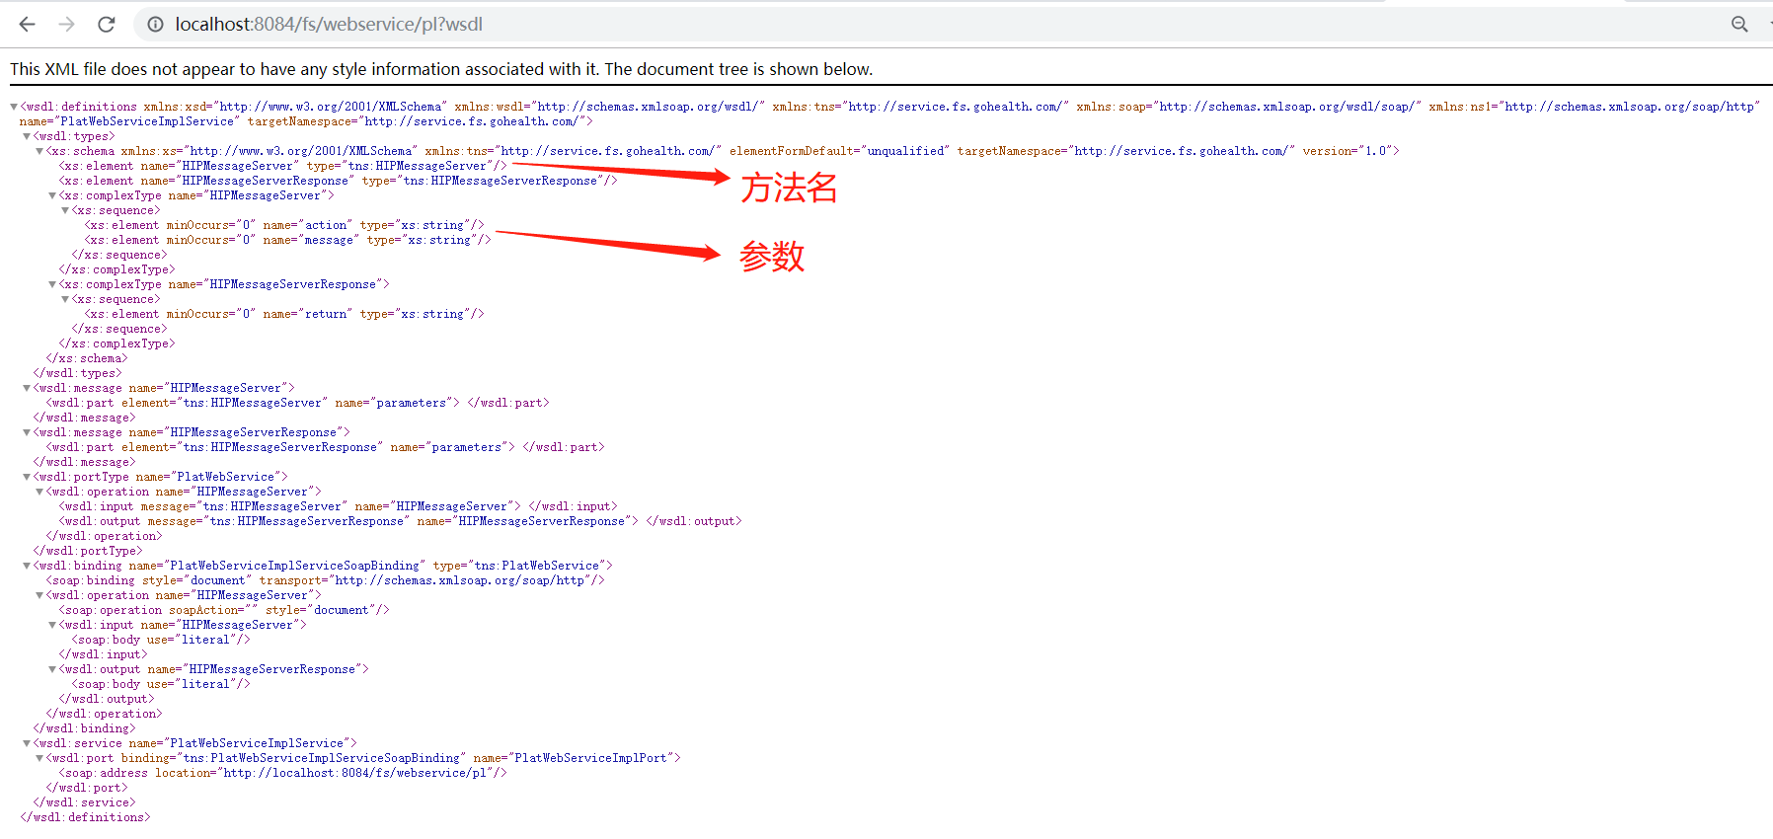Collapse the wsdl:types node
Viewport: 1773px width, 839px height.
tap(27, 136)
